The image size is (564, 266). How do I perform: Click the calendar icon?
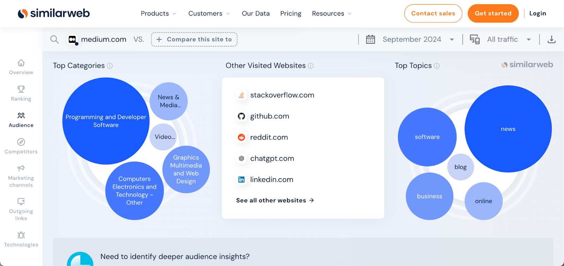pyautogui.click(x=370, y=39)
